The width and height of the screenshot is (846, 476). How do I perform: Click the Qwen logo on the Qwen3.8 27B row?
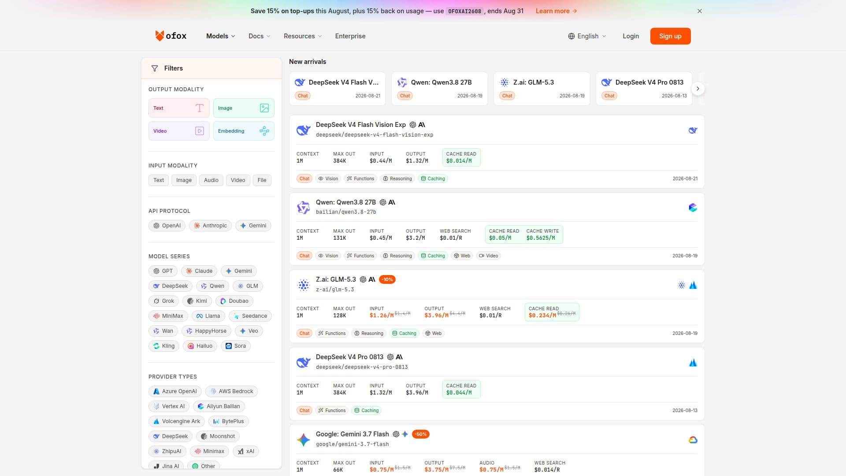point(303,207)
